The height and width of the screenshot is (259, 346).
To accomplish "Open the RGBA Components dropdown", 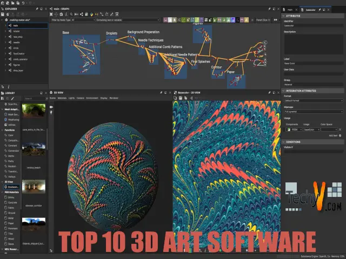I will click(x=294, y=129).
